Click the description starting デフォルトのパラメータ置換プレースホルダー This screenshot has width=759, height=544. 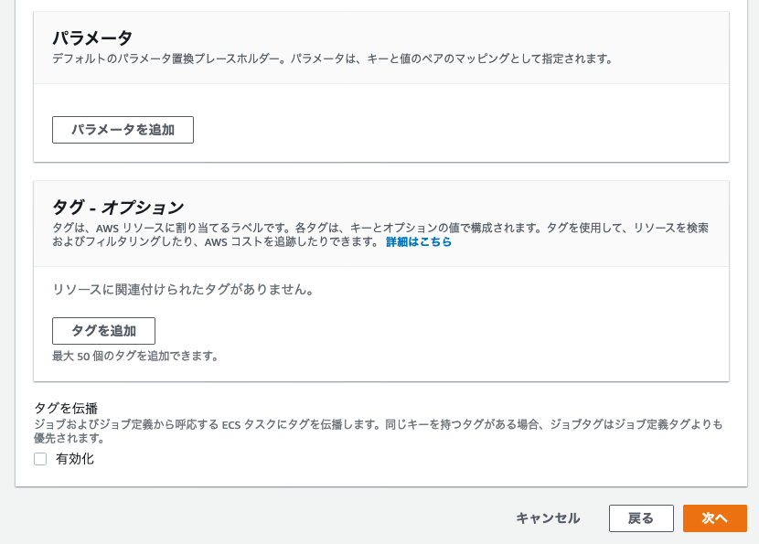coord(333,59)
